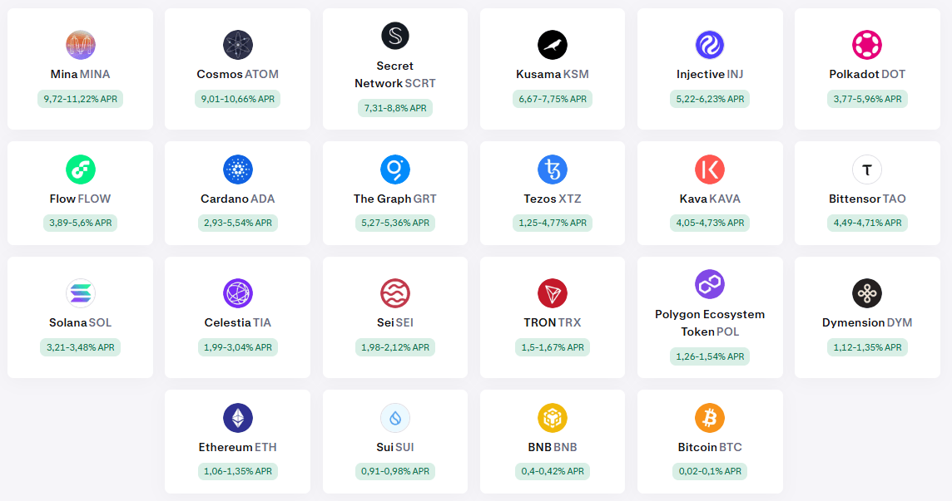Image resolution: width=952 pixels, height=501 pixels.
Task: Select the Cosmos ATOM logo
Action: [x=237, y=45]
